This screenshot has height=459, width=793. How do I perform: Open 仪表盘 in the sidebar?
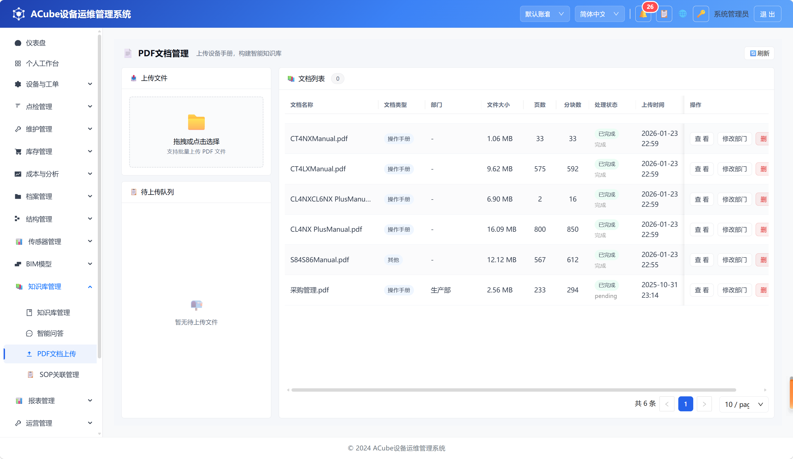coord(50,43)
